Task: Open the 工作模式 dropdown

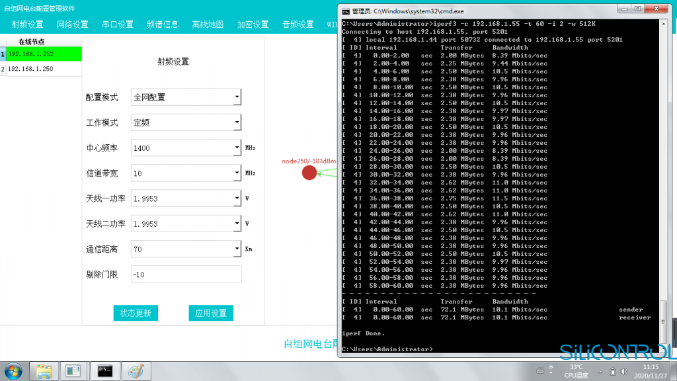Action: (237, 122)
